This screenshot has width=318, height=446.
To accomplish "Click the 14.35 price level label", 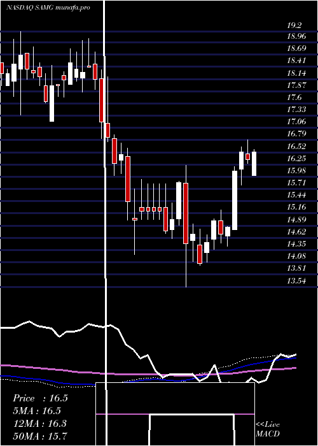I will (297, 243).
